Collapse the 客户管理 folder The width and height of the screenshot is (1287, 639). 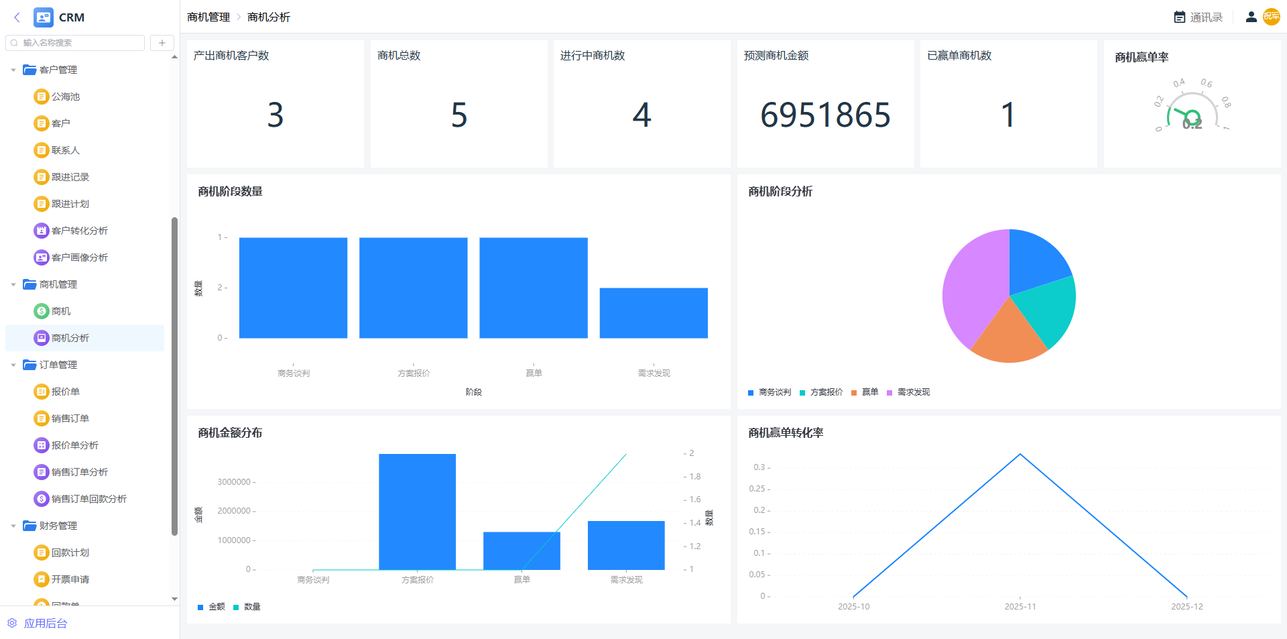[13, 70]
